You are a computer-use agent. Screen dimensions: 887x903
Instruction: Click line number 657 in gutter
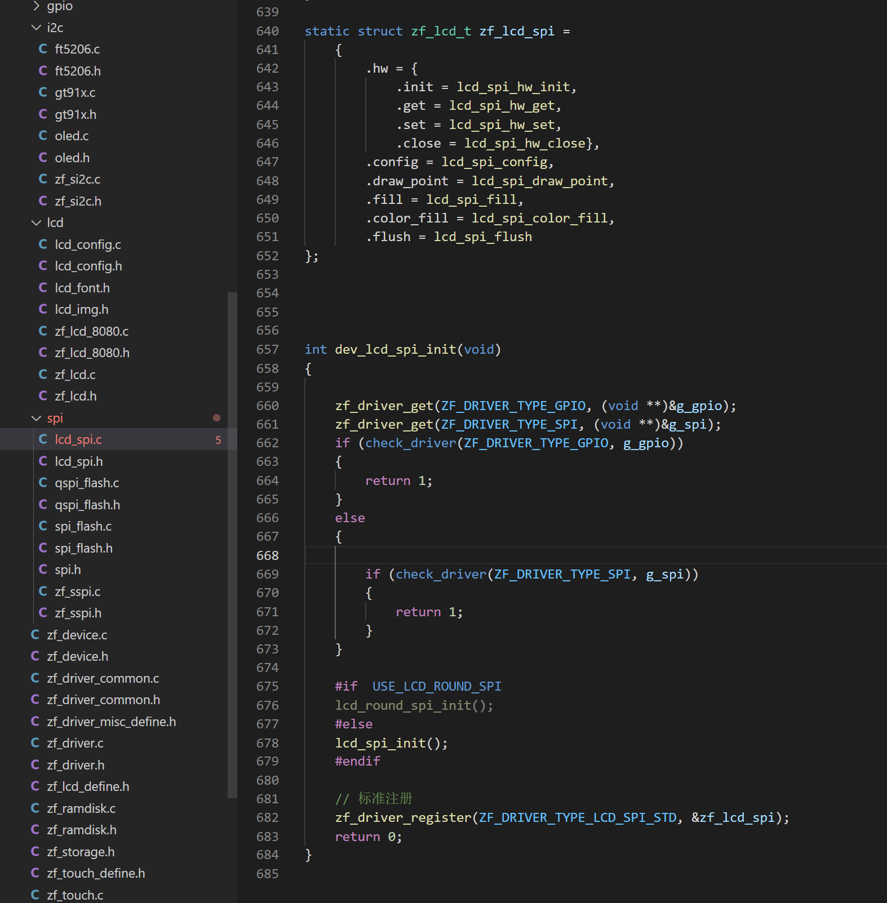pos(268,349)
